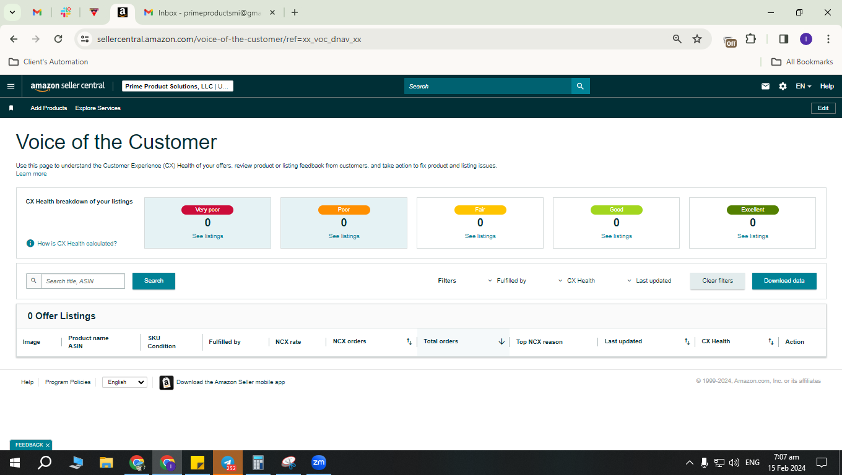Open Help in the top header
842x475 pixels.
click(x=827, y=87)
